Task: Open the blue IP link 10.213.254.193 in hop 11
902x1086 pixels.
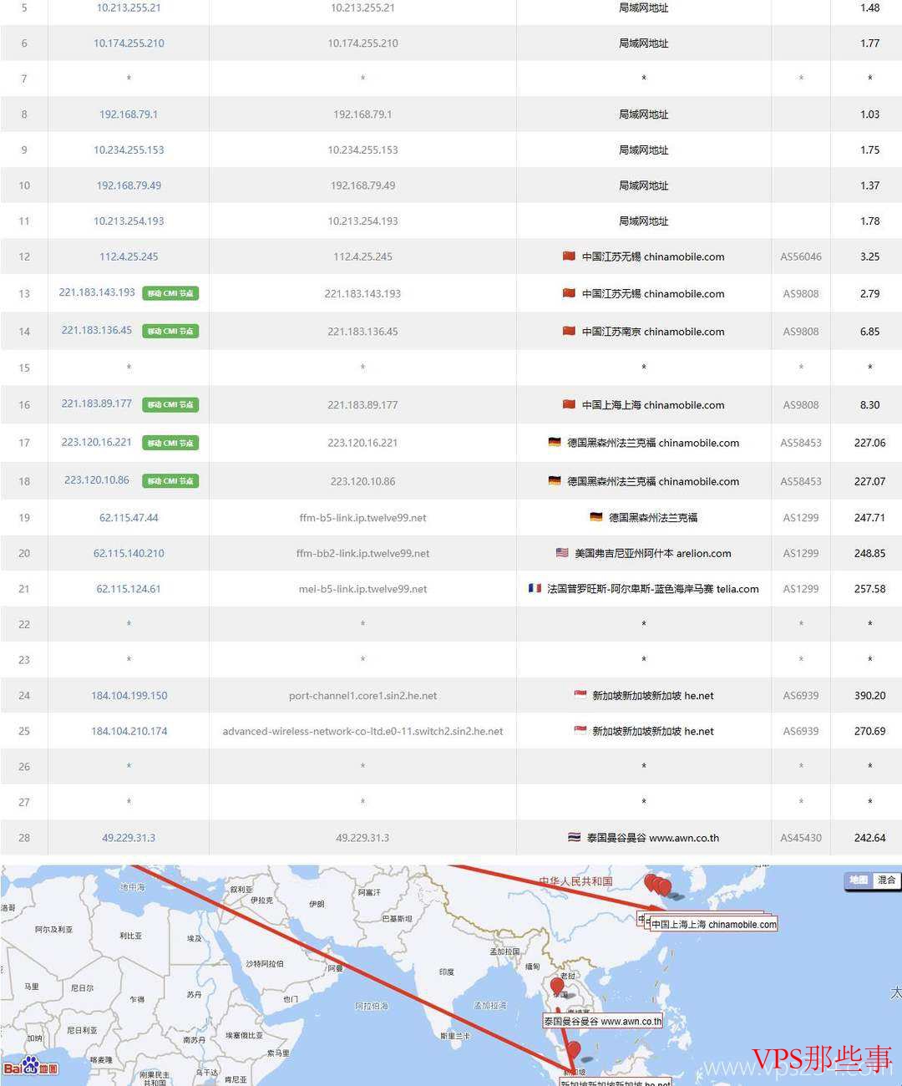Action: tap(129, 221)
